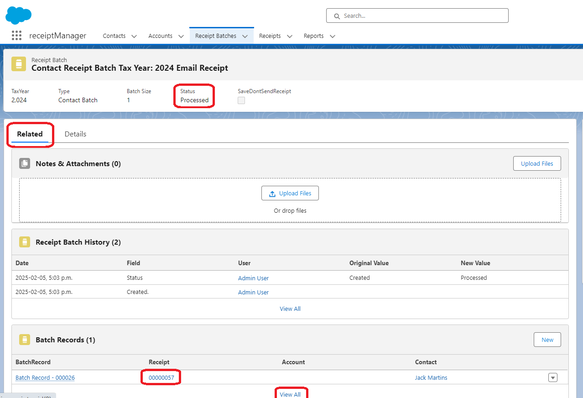The width and height of the screenshot is (583, 398).
Task: Click the Salesforce cloud logo
Action: [19, 16]
